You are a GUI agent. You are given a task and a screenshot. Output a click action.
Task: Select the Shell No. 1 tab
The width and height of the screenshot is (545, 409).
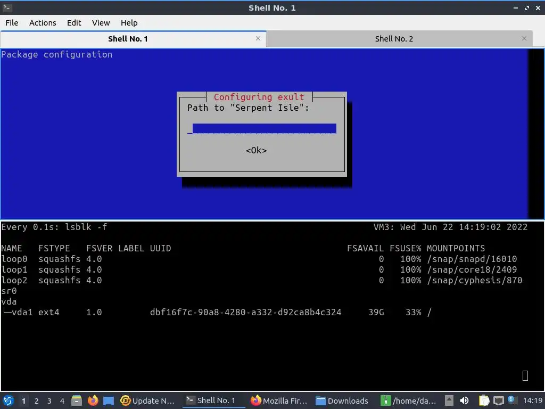tap(128, 39)
